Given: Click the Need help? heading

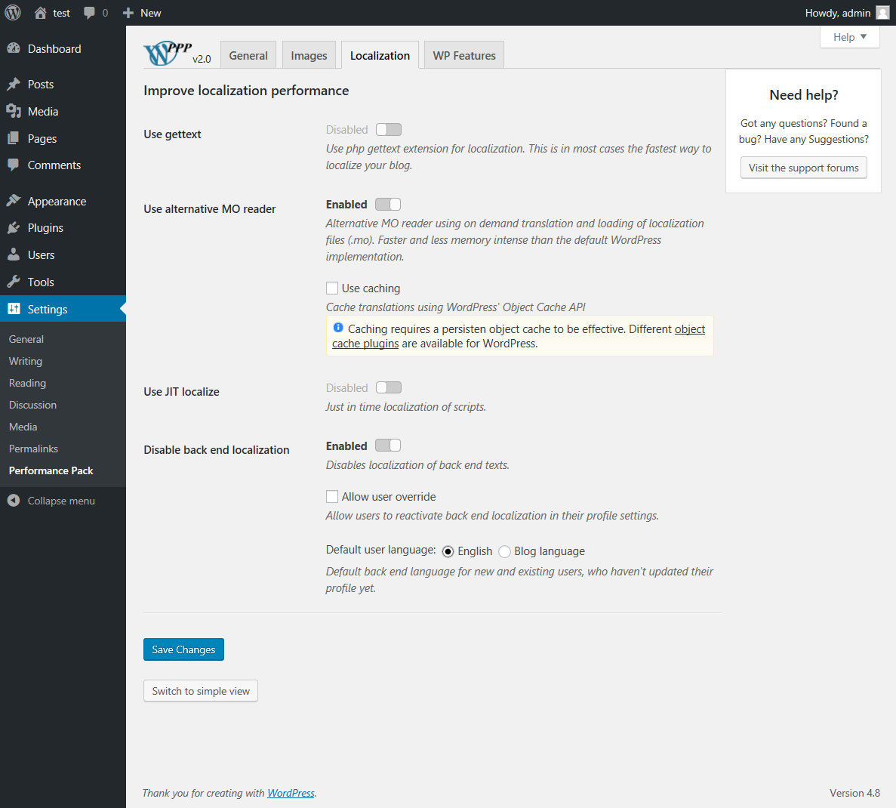Looking at the screenshot, I should coord(803,95).
